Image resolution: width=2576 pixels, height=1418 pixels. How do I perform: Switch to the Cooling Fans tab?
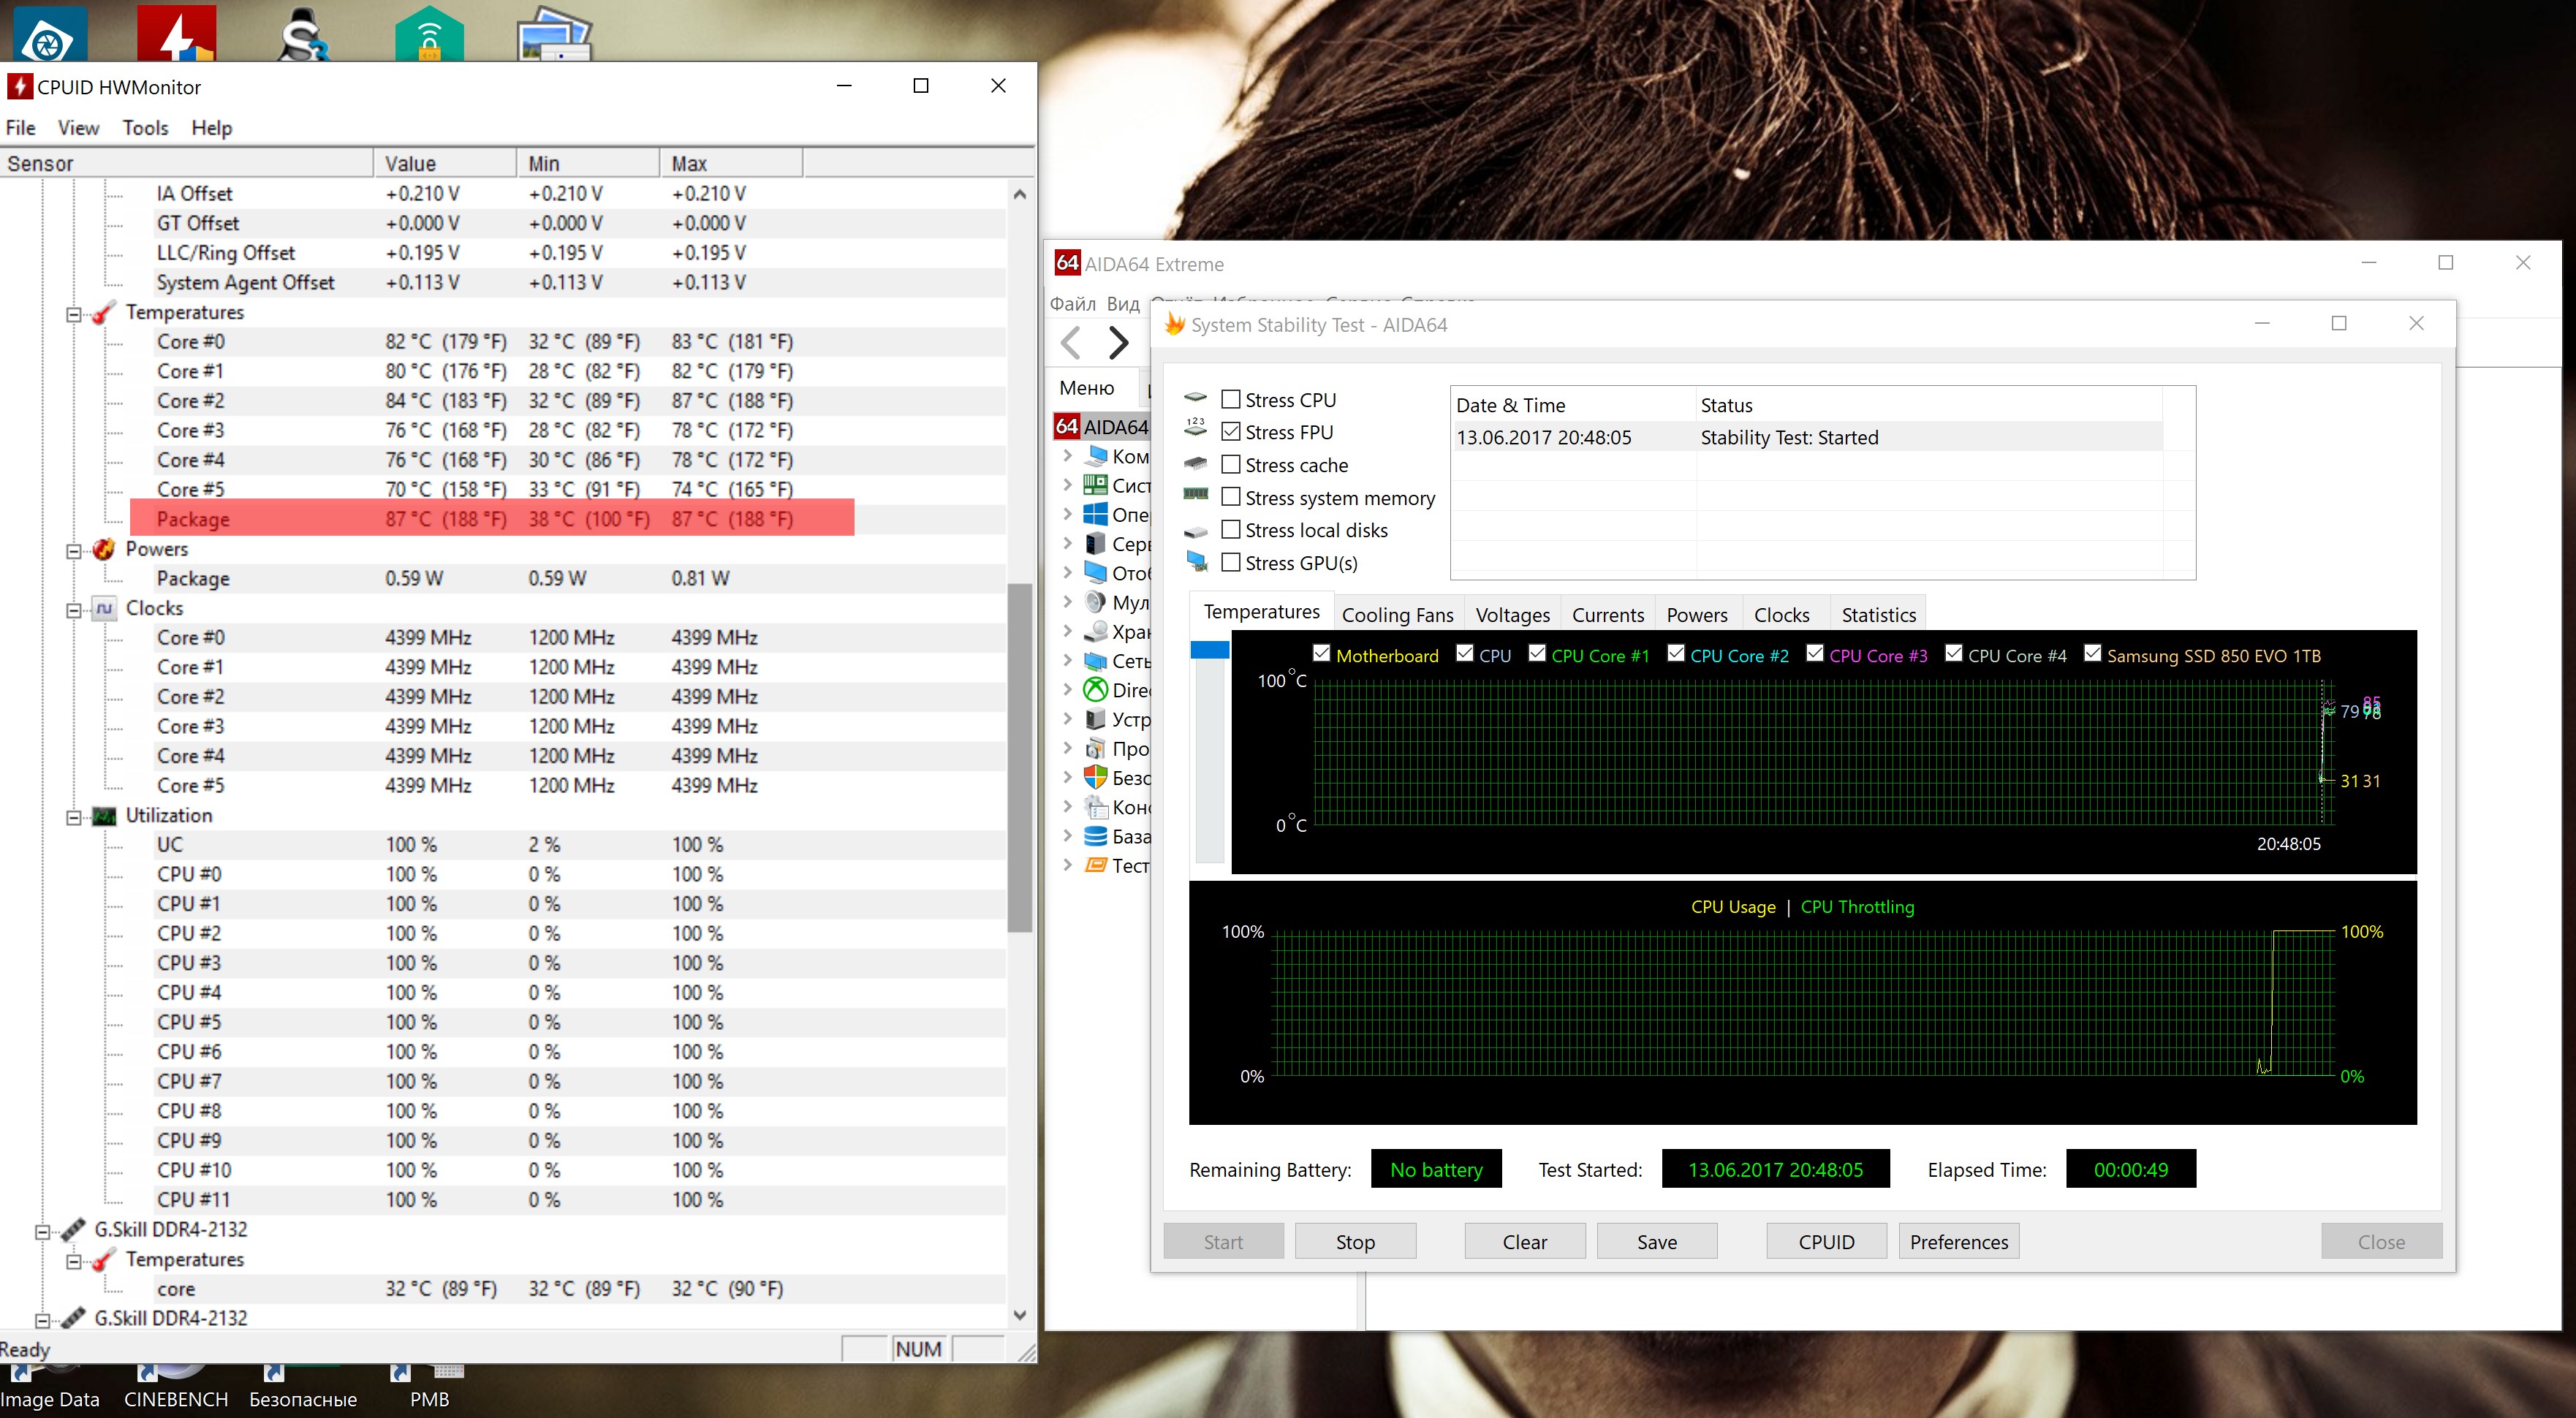tap(1396, 615)
